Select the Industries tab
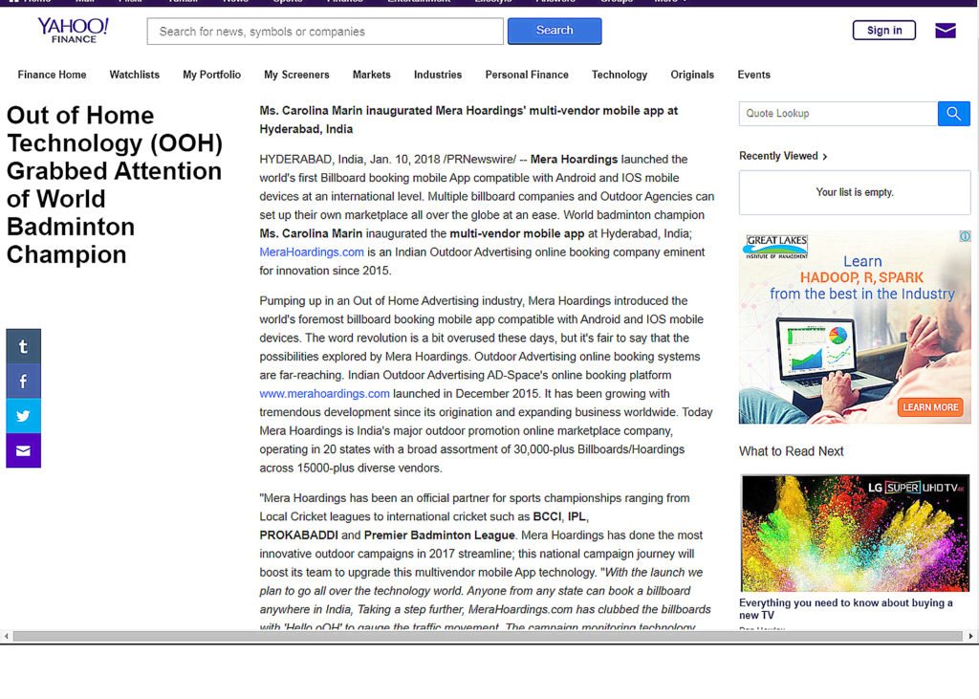This screenshot has width=979, height=699. [x=438, y=75]
